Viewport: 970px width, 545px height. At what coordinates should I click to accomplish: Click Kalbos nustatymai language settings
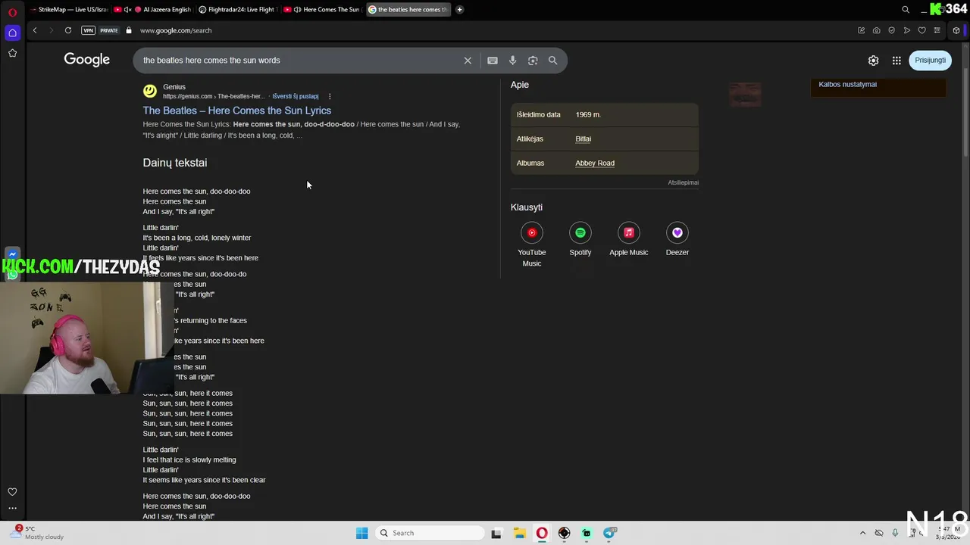click(x=847, y=84)
